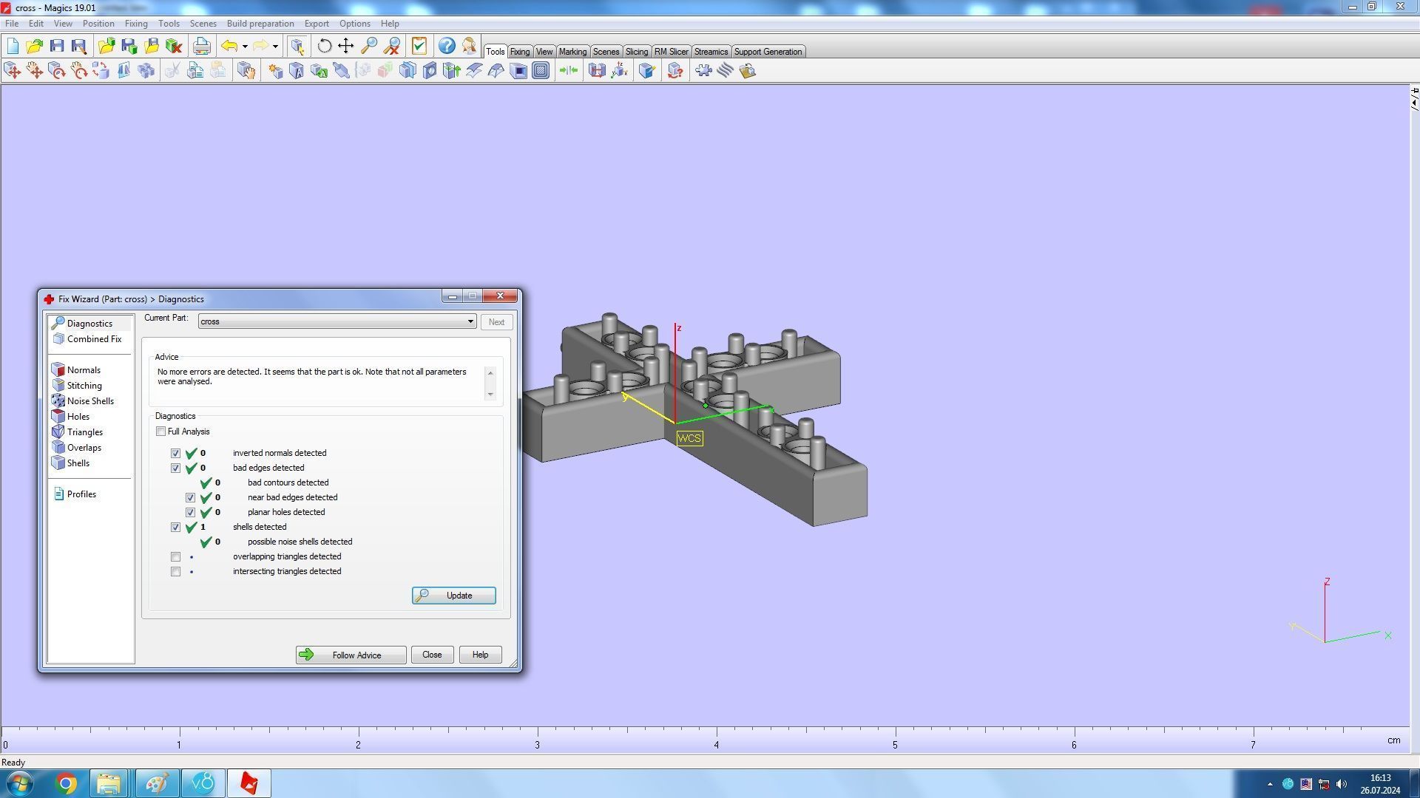The image size is (1420, 798).
Task: Open the Redo history dropdown arrow
Action: click(275, 47)
